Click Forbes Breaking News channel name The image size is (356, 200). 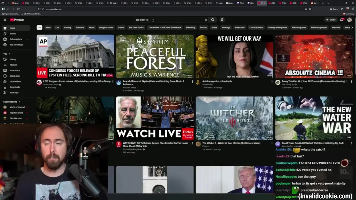[x=133, y=149]
